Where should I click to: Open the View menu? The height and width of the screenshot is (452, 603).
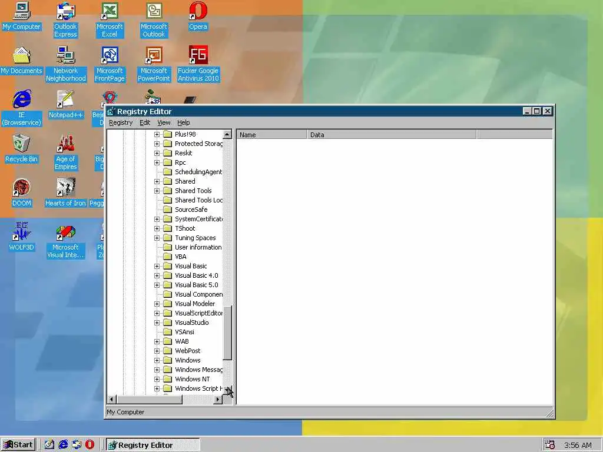click(x=164, y=122)
